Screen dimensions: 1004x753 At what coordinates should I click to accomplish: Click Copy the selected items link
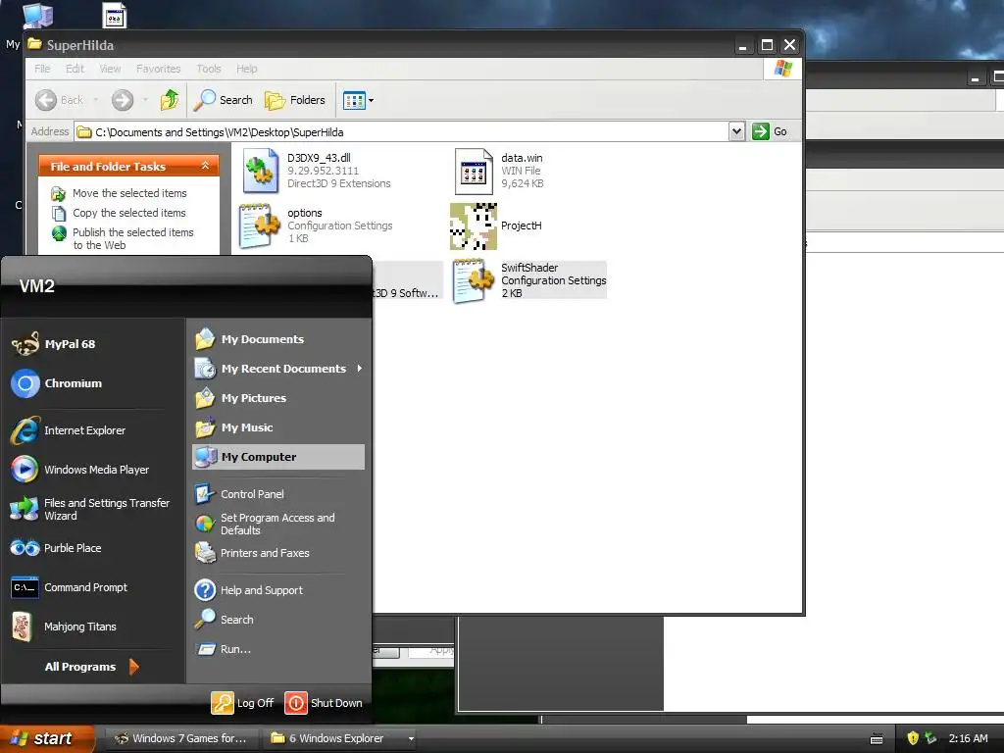pyautogui.click(x=128, y=213)
